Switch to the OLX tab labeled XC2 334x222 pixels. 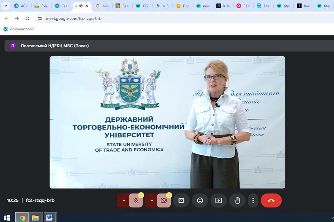143,6
